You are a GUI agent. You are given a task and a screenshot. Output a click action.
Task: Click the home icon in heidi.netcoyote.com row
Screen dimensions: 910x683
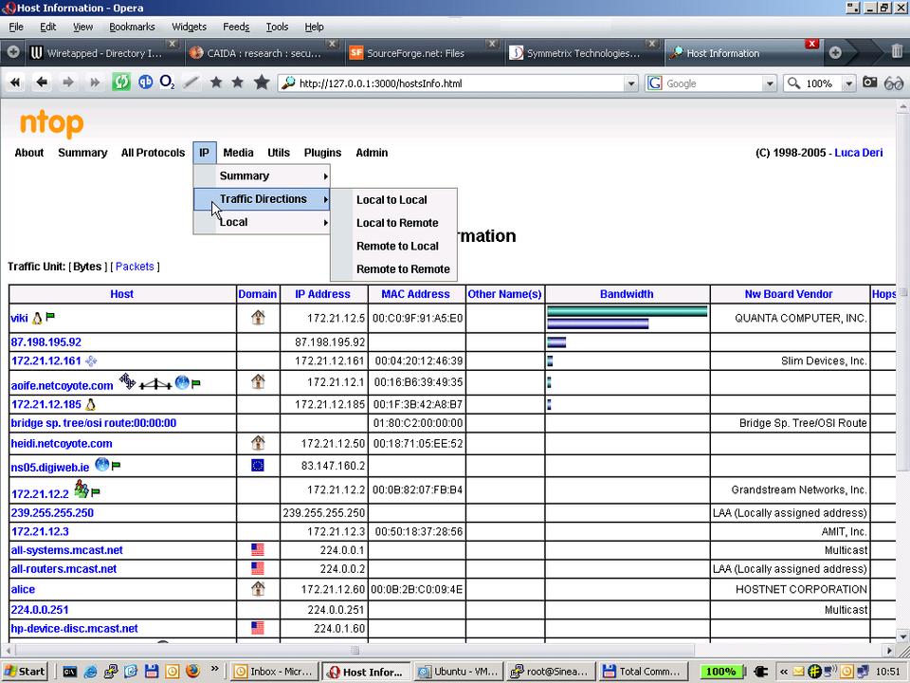(x=258, y=443)
